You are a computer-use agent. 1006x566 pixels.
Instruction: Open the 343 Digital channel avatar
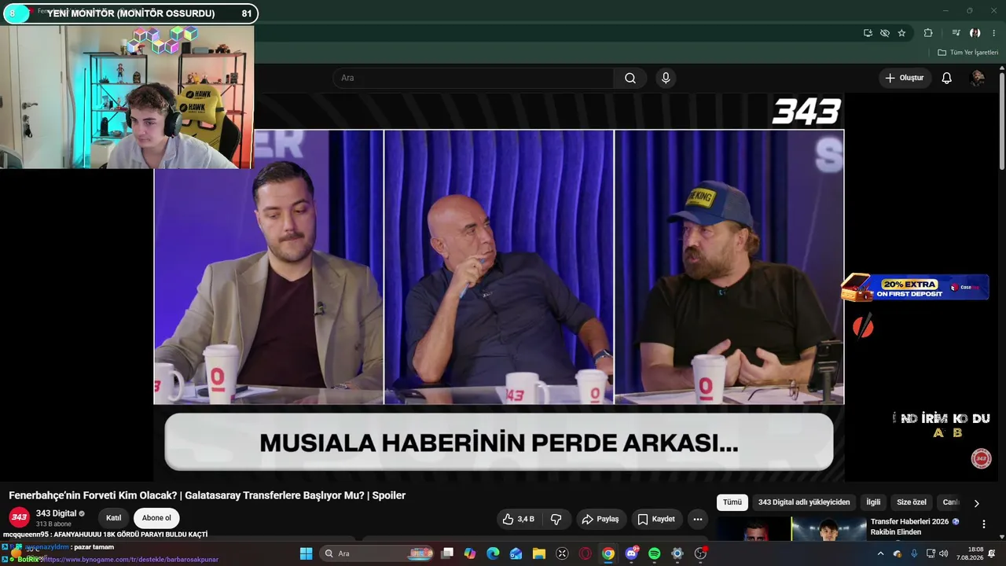point(19,517)
